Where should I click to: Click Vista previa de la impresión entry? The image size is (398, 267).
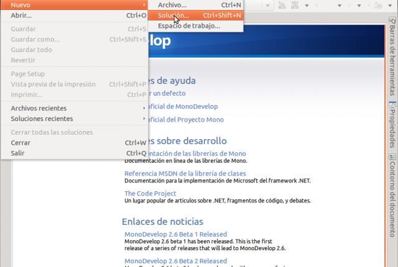(74, 84)
